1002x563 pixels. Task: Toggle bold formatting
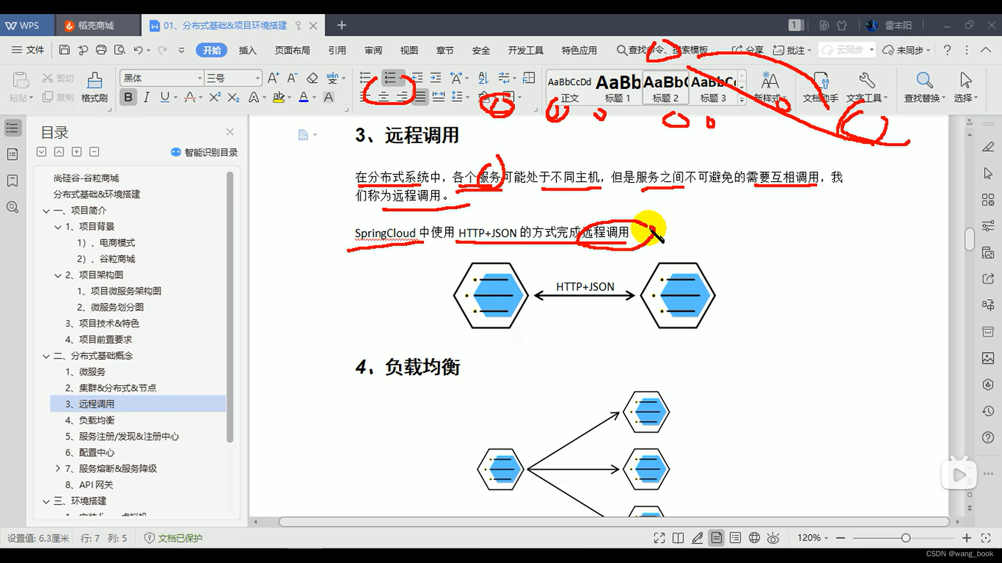(128, 97)
